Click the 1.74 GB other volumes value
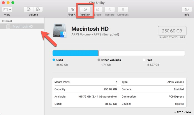 (106, 65)
